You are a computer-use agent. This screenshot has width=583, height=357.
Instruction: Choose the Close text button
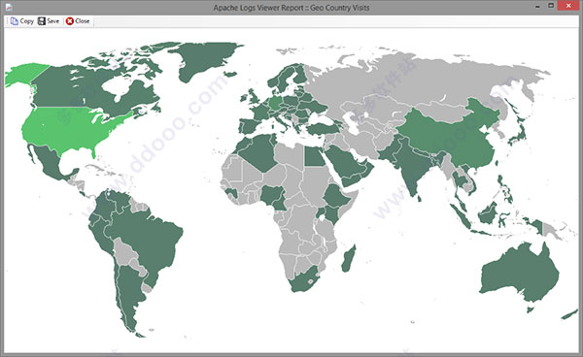pyautogui.click(x=83, y=21)
